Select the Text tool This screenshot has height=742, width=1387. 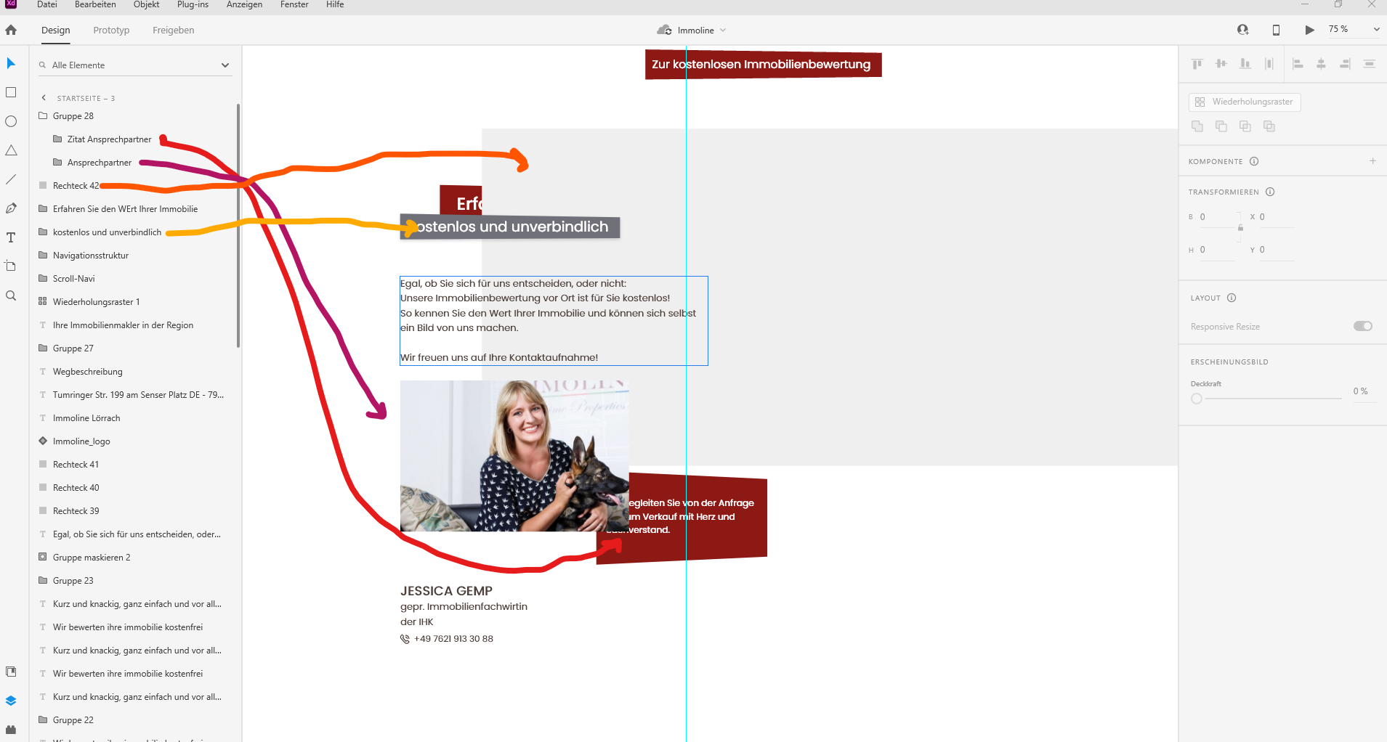pyautogui.click(x=11, y=237)
